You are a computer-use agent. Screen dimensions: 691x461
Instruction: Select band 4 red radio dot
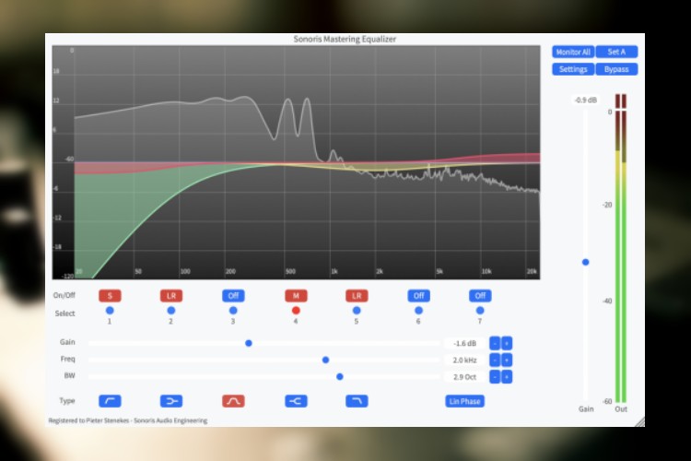pyautogui.click(x=296, y=311)
